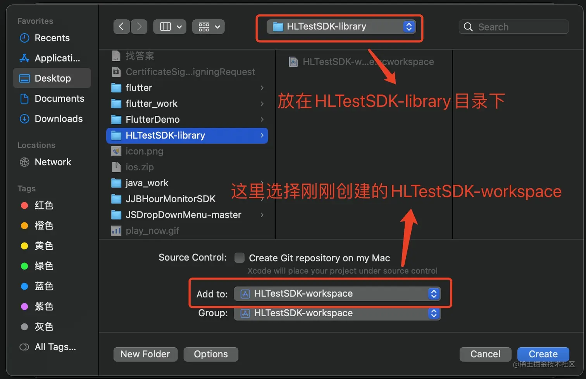Click the Cancel button

[485, 354]
